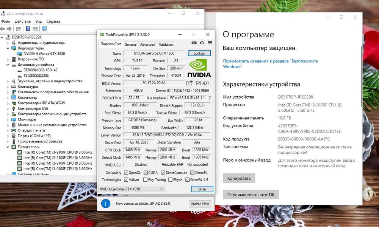The width and height of the screenshot is (379, 227).
Task: Click Close button in GPU-Z
Action: click(x=202, y=189)
